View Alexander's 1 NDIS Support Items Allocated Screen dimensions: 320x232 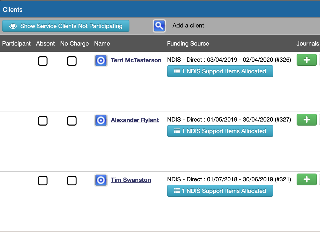(x=220, y=131)
